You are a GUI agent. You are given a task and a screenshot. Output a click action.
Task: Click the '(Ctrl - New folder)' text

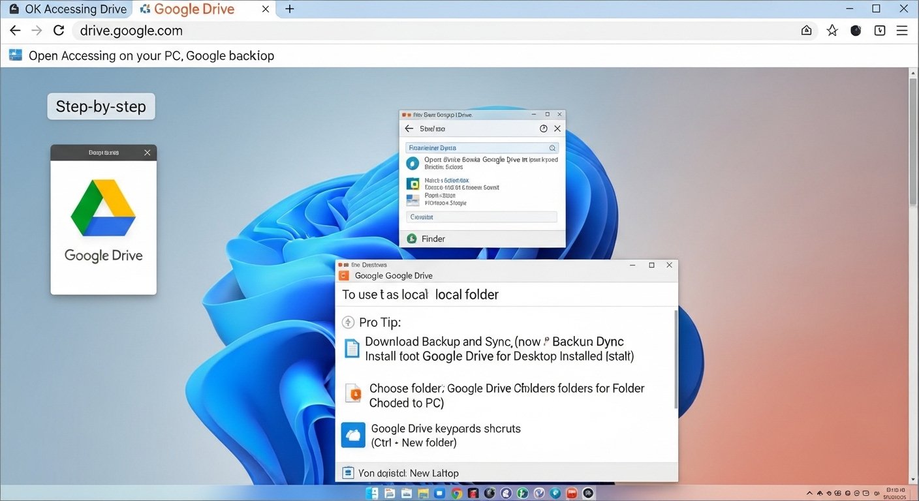coord(414,443)
